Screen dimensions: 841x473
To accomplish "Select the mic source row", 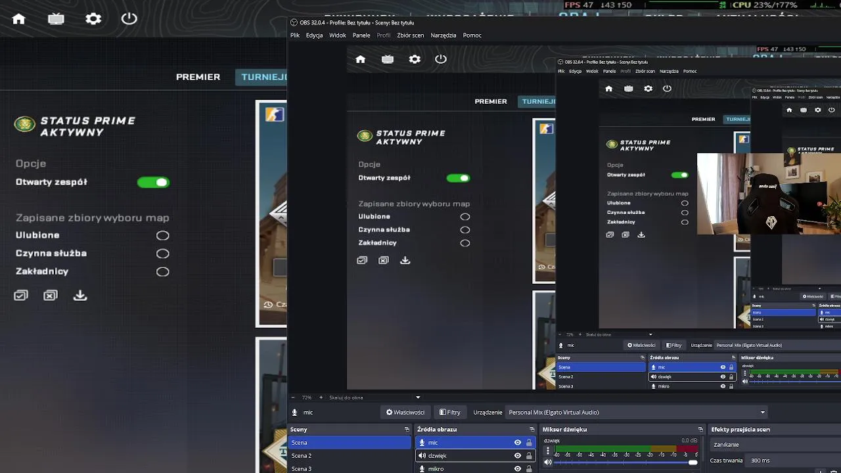I will (x=476, y=443).
